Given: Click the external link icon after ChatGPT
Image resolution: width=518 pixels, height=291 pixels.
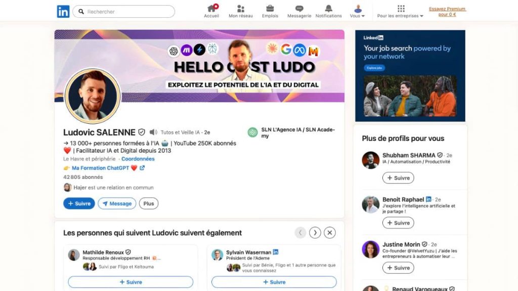Looking at the screenshot, I should point(142,168).
